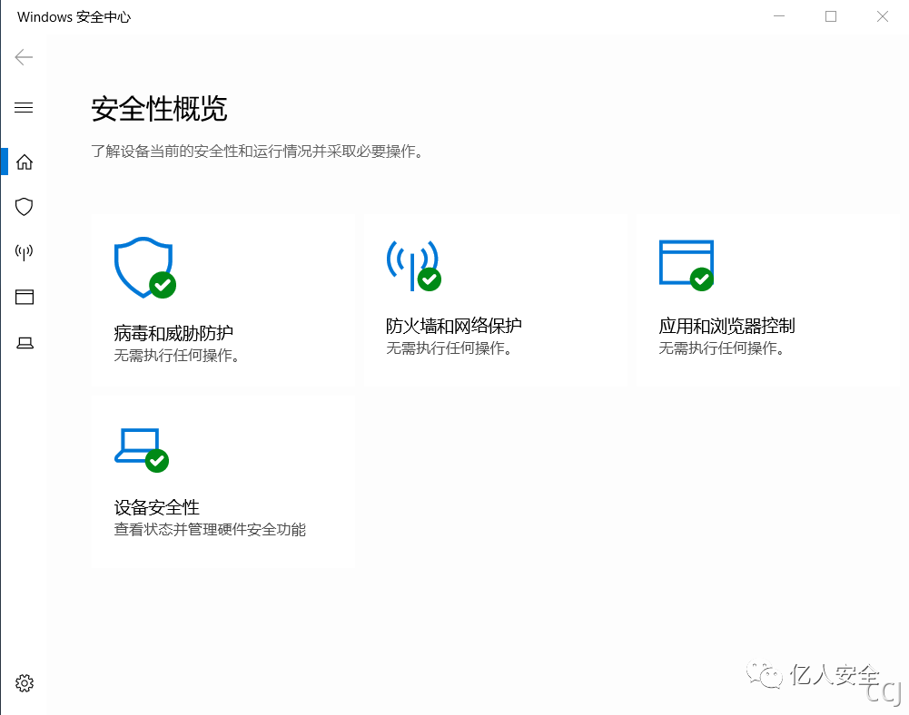
Task: Open the settings gear at bottom left
Action: tap(24, 682)
